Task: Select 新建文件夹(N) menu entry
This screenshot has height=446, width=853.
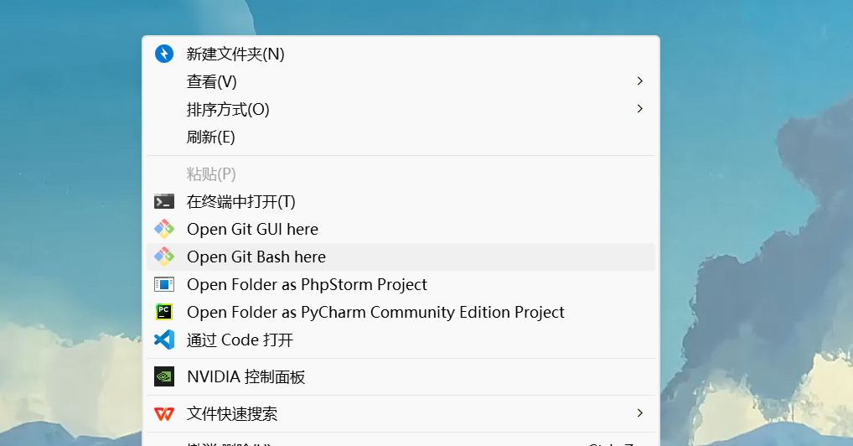Action: 235,54
